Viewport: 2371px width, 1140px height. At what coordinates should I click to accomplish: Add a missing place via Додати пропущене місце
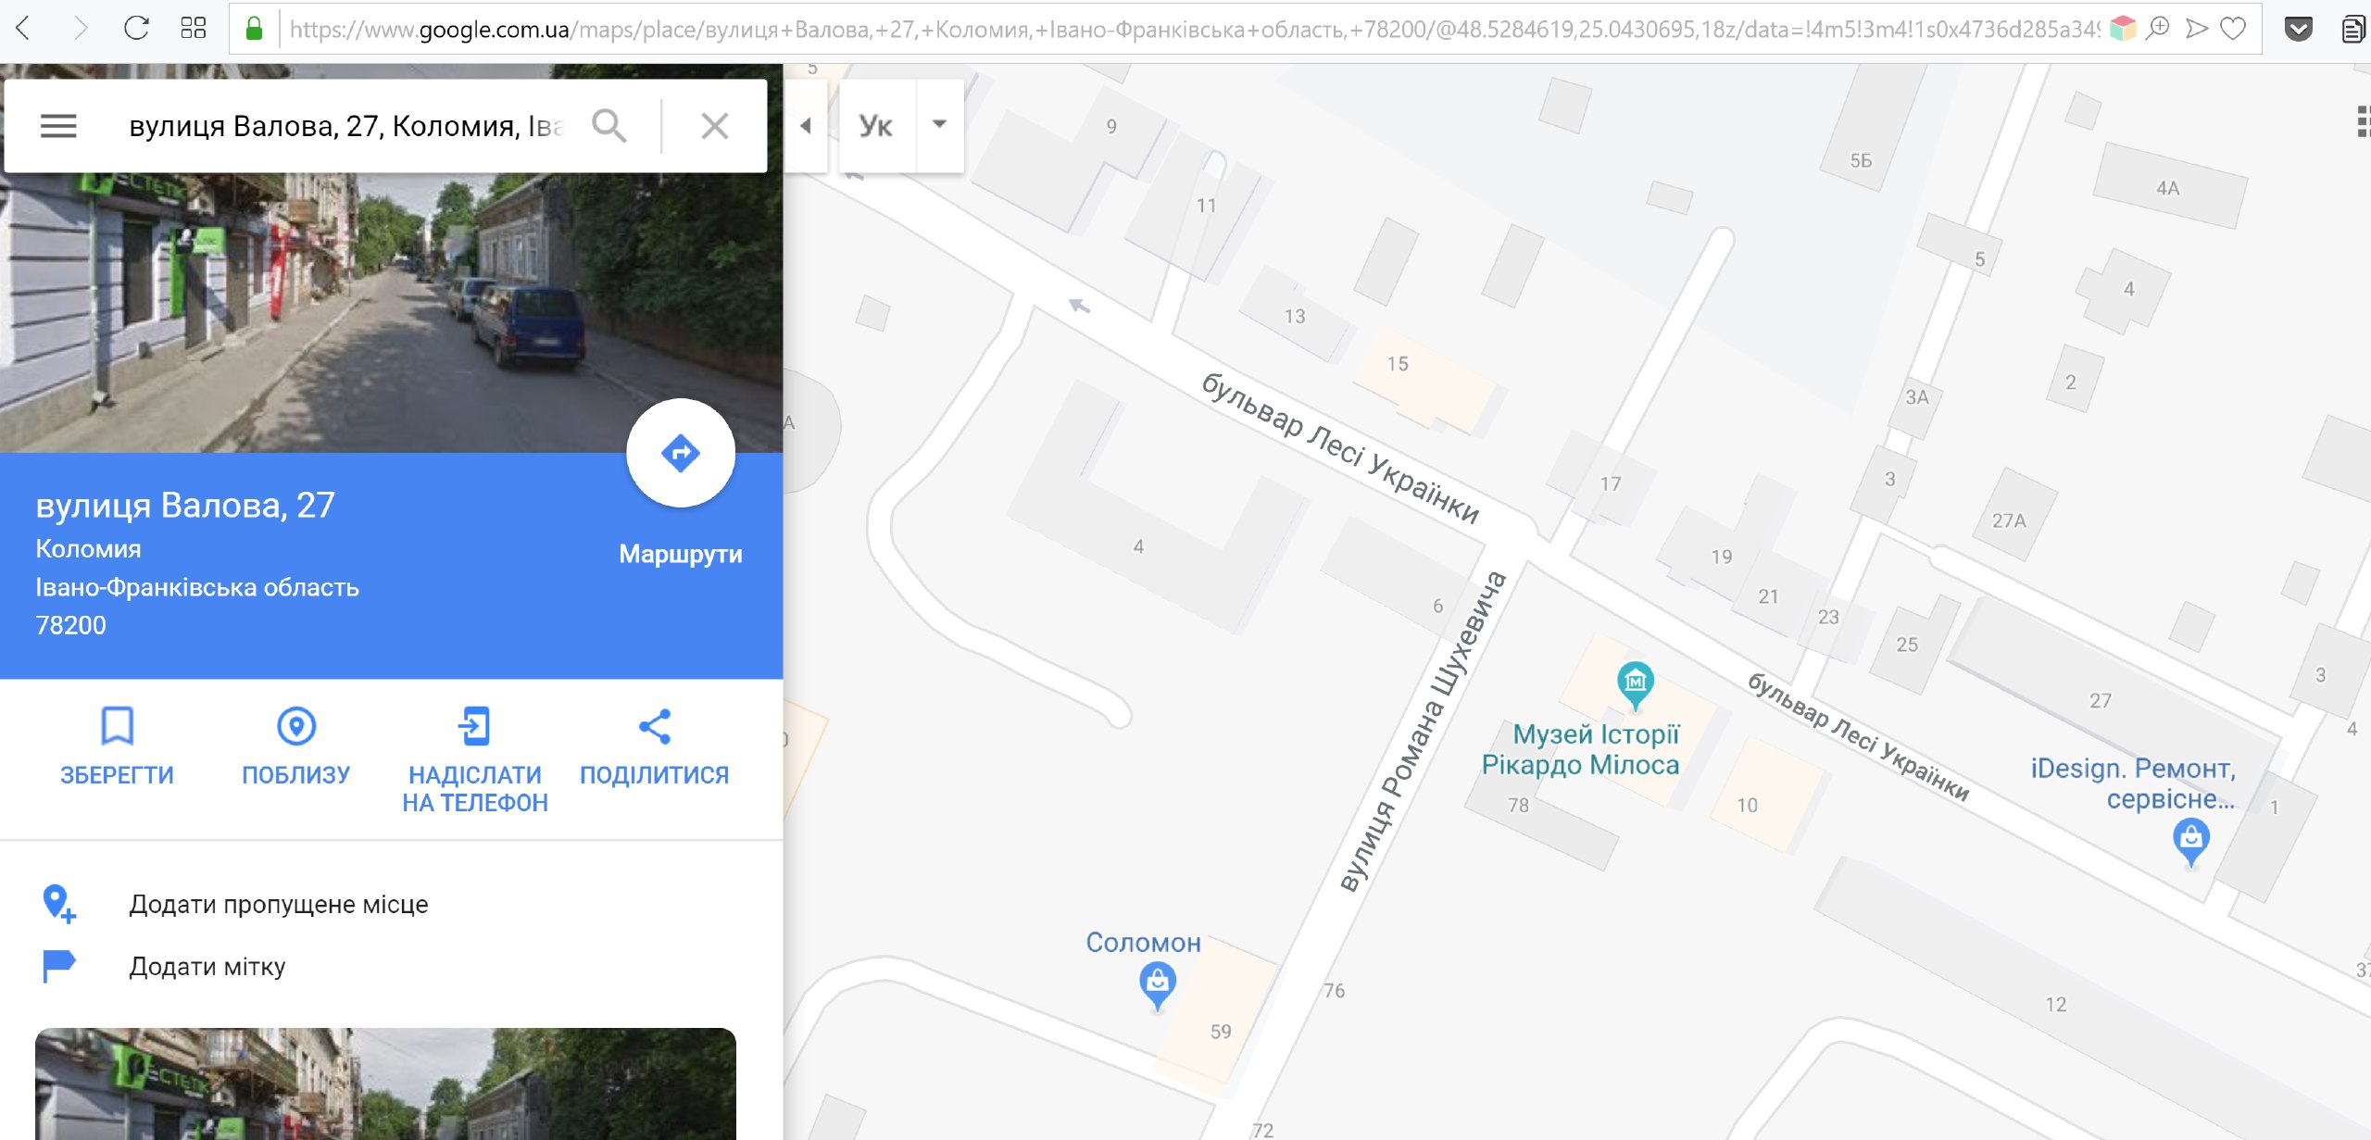pos(278,904)
